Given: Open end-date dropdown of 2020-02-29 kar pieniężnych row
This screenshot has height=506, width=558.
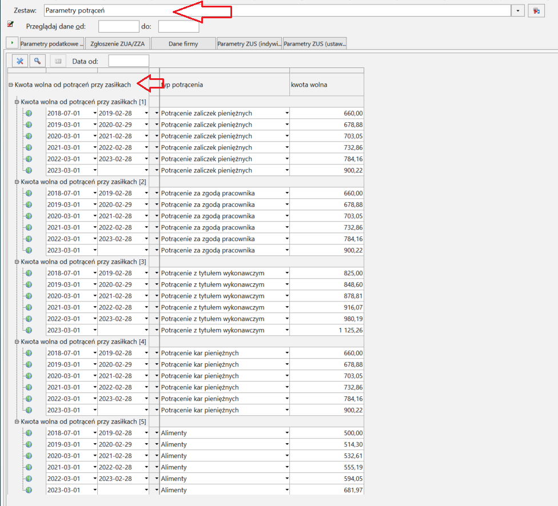Looking at the screenshot, I should [x=146, y=364].
